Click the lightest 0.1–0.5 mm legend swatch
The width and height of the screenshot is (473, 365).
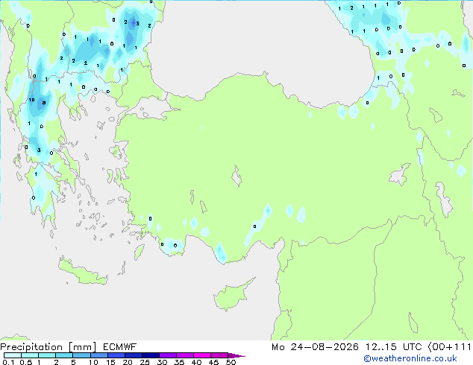point(13,355)
